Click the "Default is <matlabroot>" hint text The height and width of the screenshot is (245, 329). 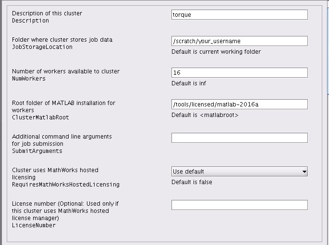coord(205,115)
